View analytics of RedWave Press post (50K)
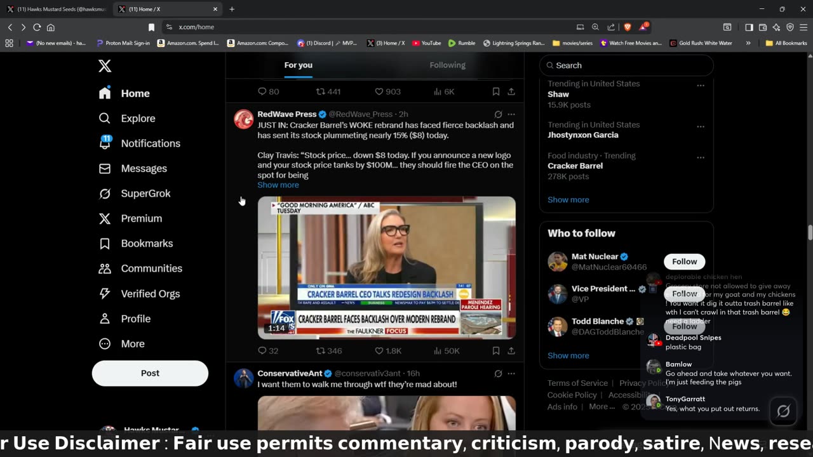The width and height of the screenshot is (813, 457). point(447,350)
